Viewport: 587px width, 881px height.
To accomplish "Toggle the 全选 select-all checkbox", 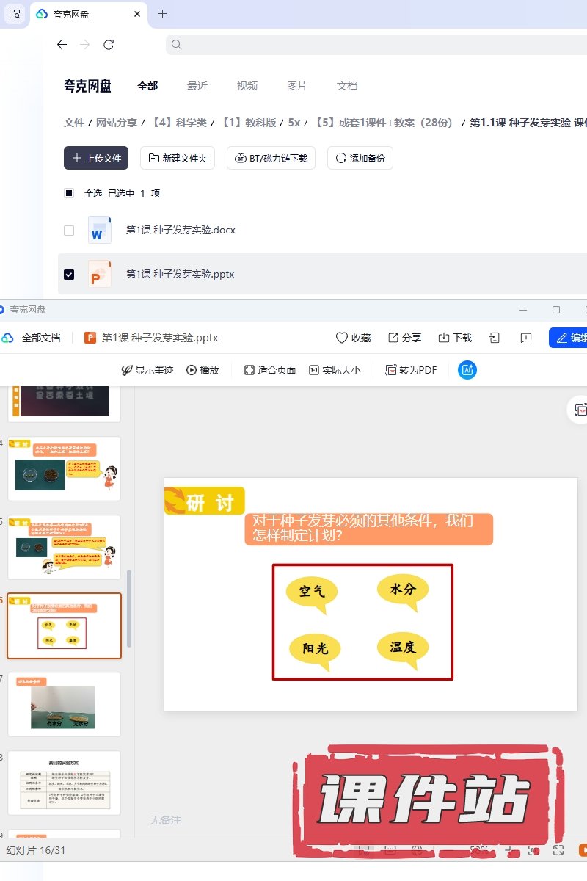I will point(69,193).
